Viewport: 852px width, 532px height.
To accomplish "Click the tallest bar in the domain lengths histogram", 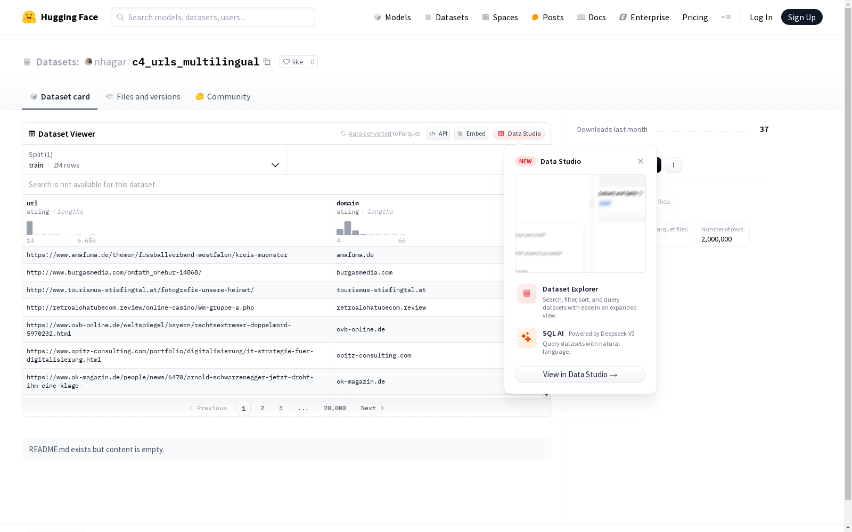I will pyautogui.click(x=348, y=228).
